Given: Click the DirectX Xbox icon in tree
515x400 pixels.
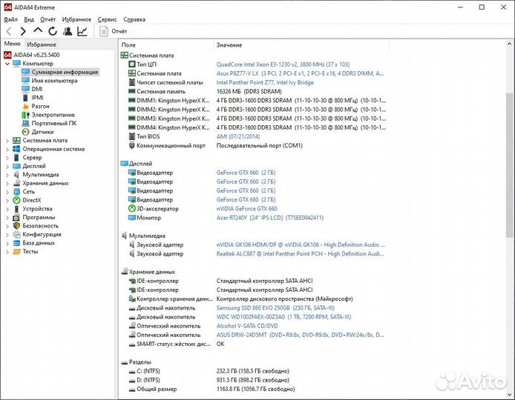Looking at the screenshot, I should point(16,200).
